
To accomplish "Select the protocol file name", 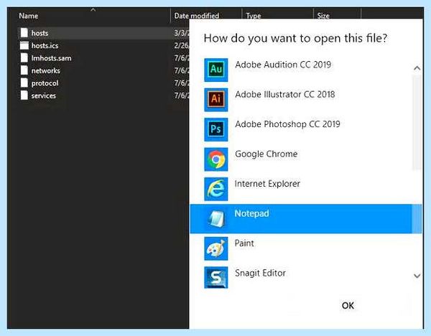I will tap(45, 83).
